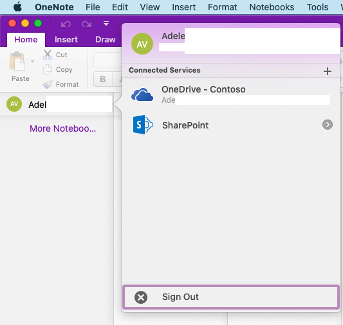
Task: Click the Adele account name in sidebar
Action: 37,105
